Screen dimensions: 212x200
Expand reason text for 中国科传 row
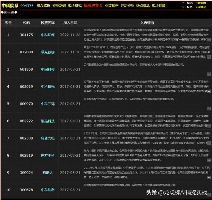click(x=209, y=74)
